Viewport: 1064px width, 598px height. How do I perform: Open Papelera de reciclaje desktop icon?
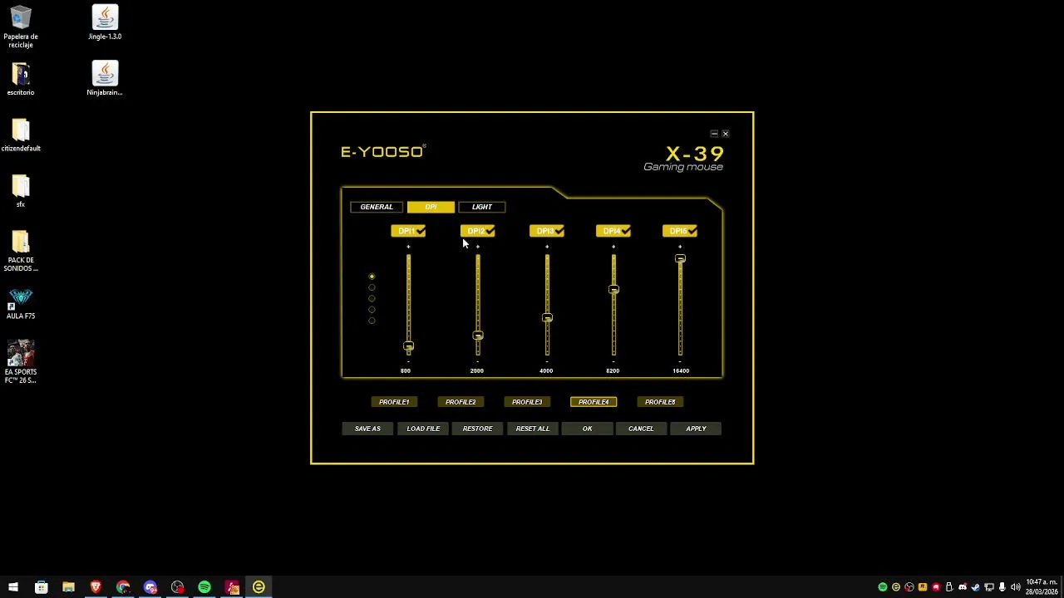click(x=21, y=27)
